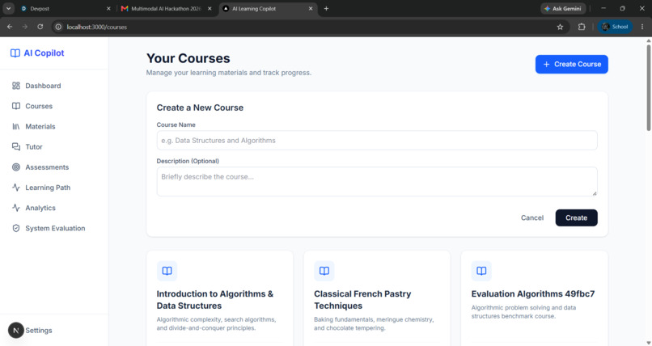
Task: Click 'Manage your learning materials and track progress.' text
Action: tap(229, 73)
